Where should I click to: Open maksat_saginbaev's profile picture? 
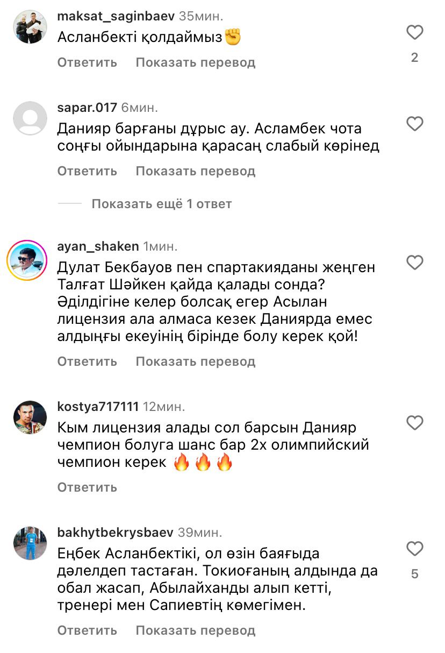pyautogui.click(x=30, y=27)
